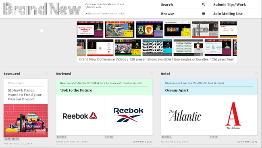The width and height of the screenshot is (262, 148).
Task: Open the Browse hamburger menu icon
Action: pyautogui.click(x=203, y=14)
